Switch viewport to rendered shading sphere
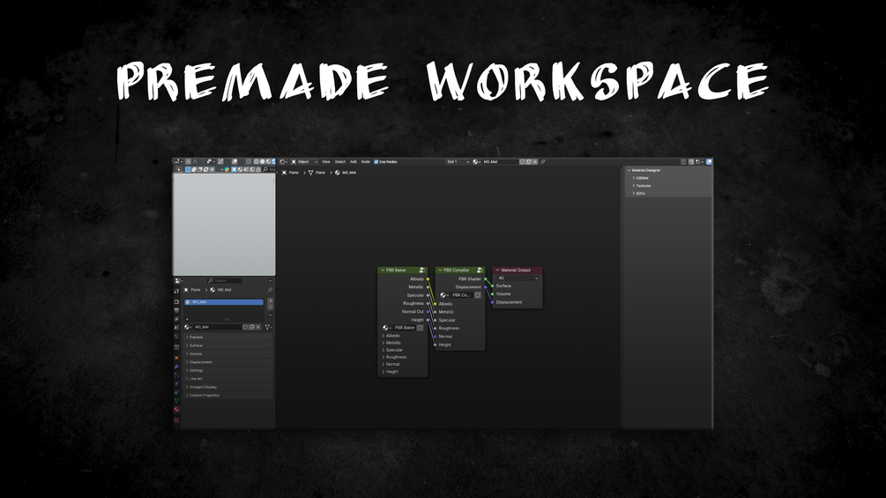The image size is (886, 498). 272,162
